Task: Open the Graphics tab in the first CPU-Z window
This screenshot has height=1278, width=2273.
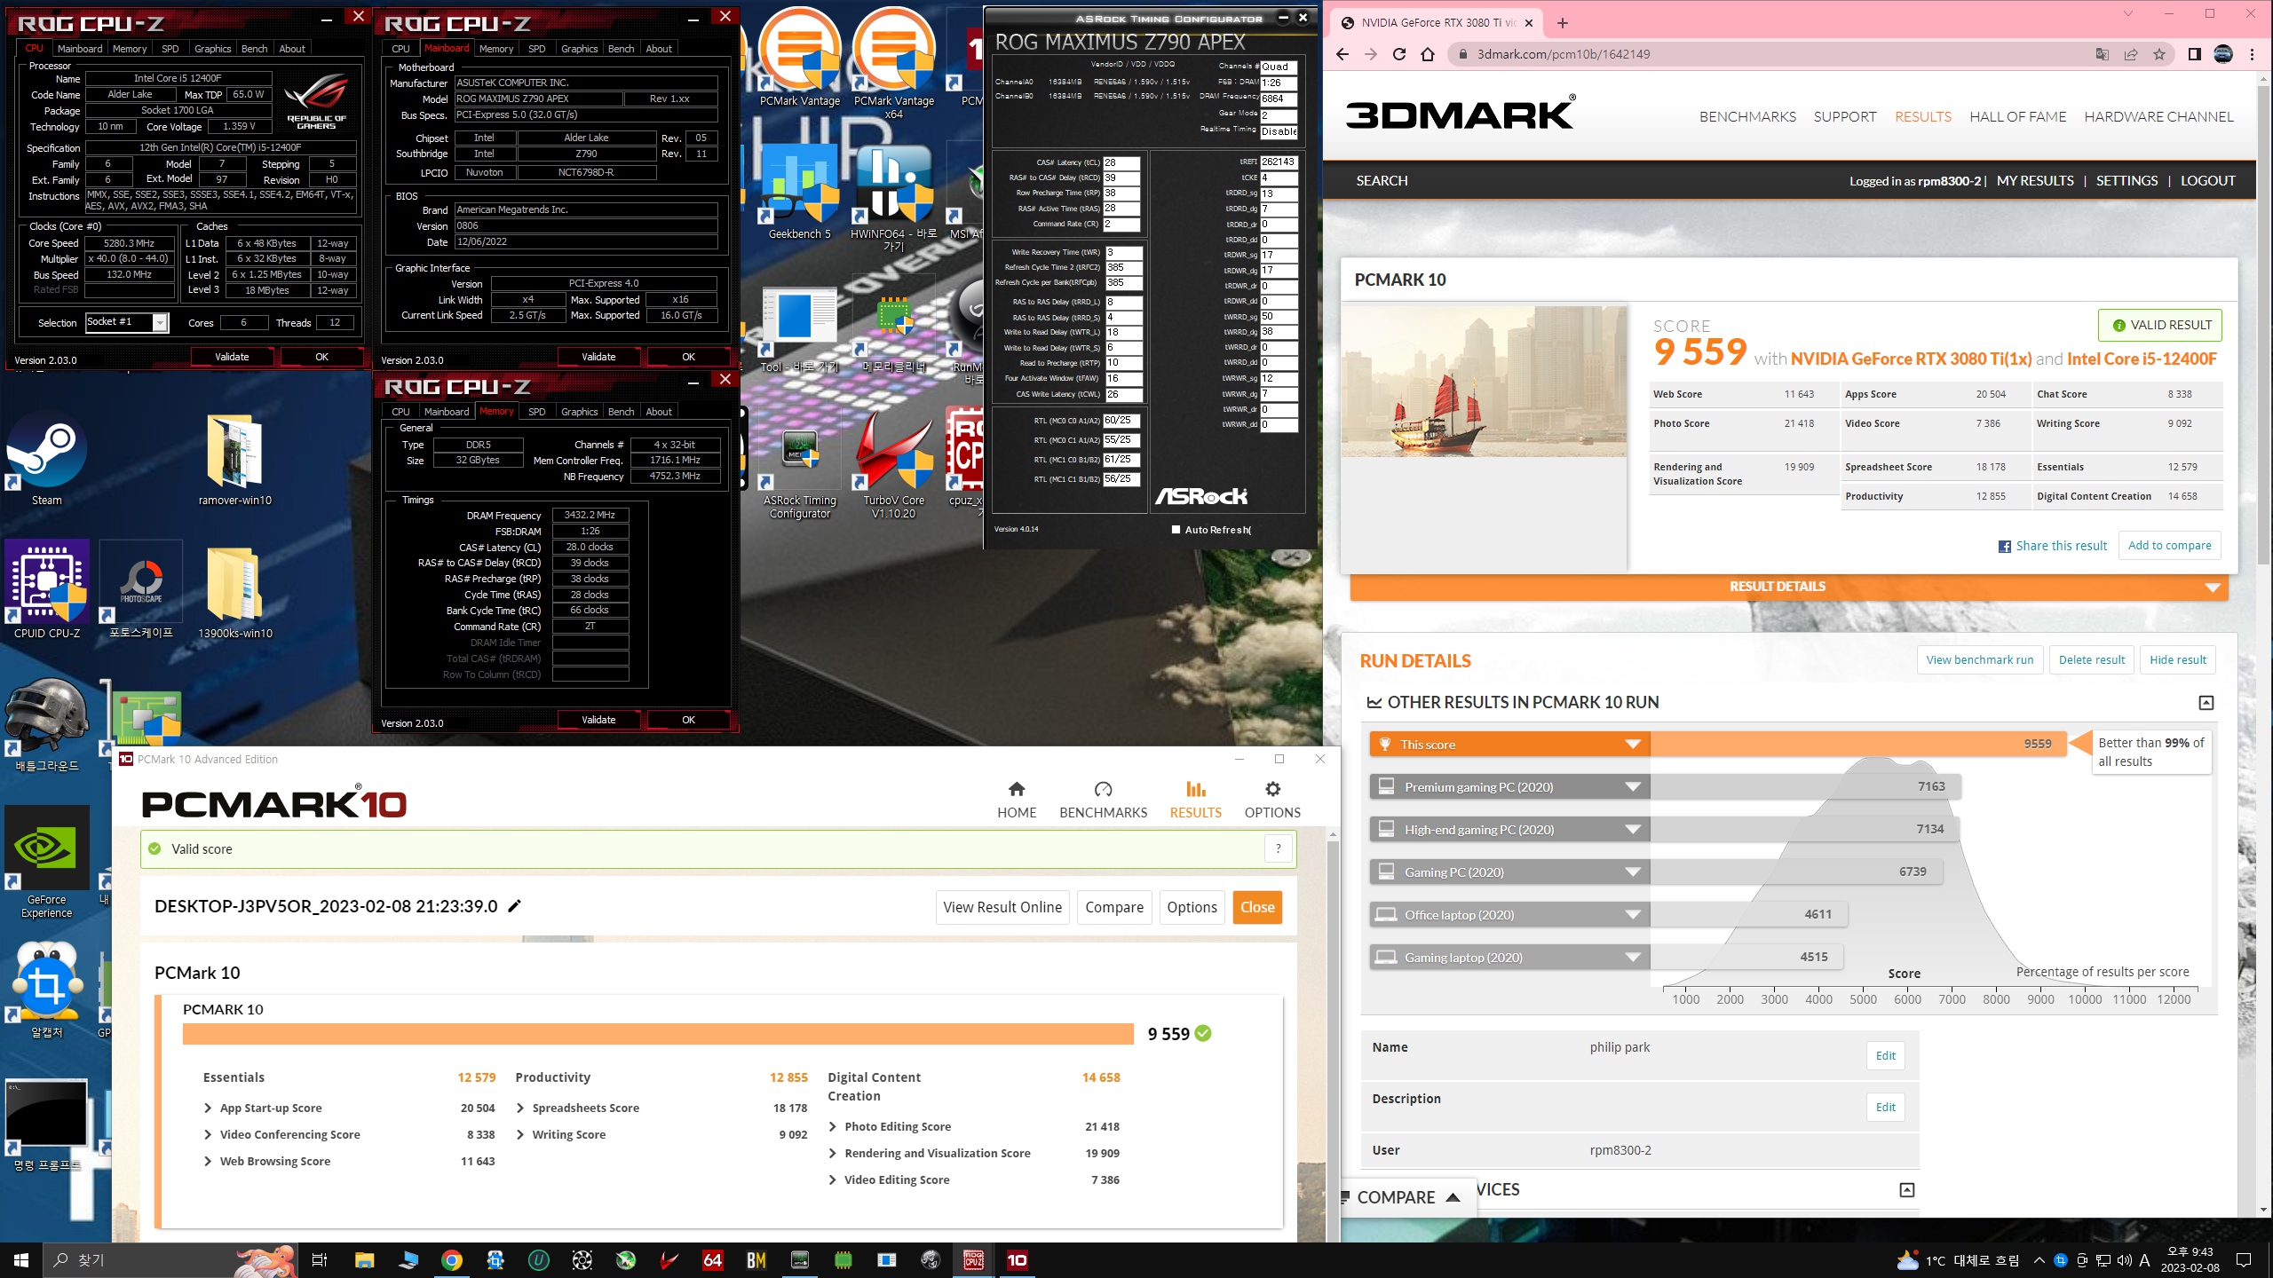Action: point(212,49)
